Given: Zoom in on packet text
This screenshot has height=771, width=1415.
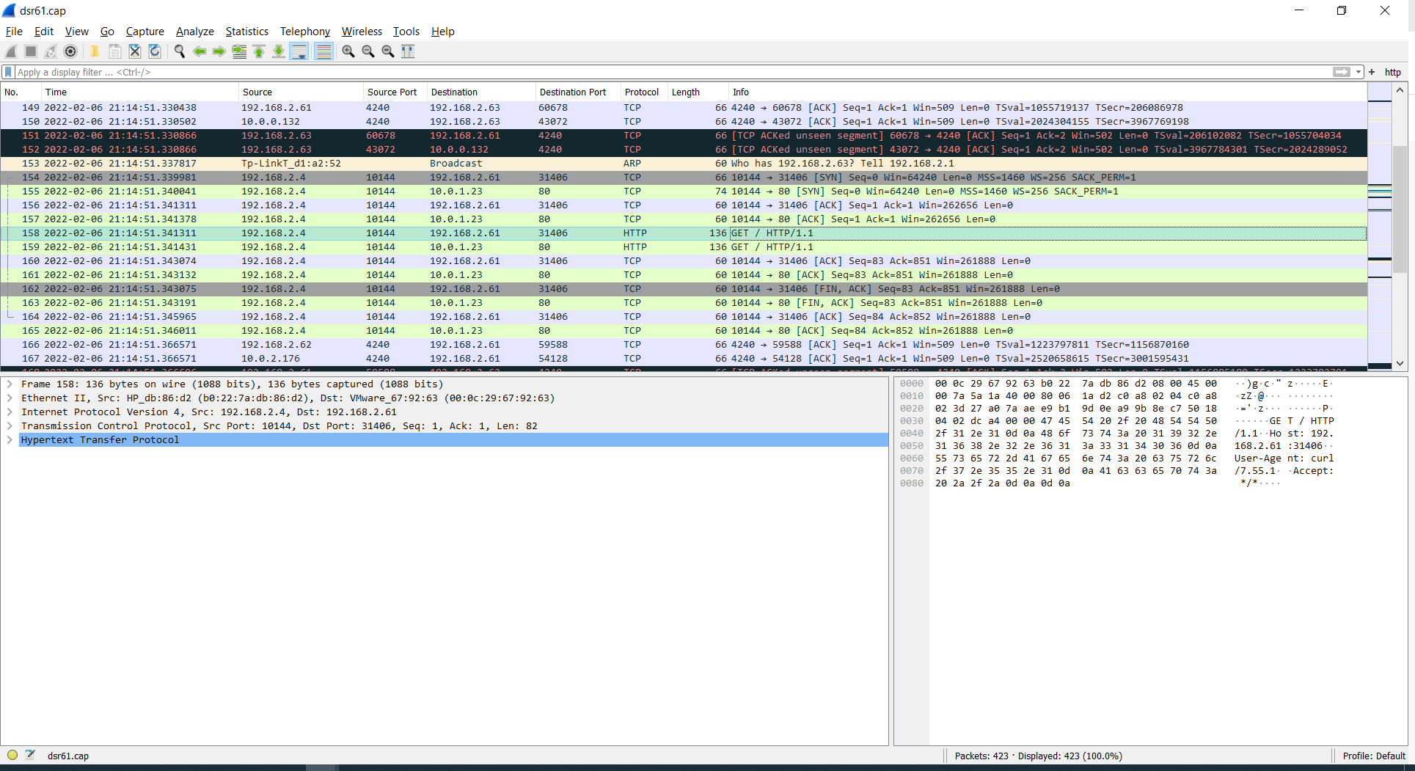Looking at the screenshot, I should tap(348, 51).
